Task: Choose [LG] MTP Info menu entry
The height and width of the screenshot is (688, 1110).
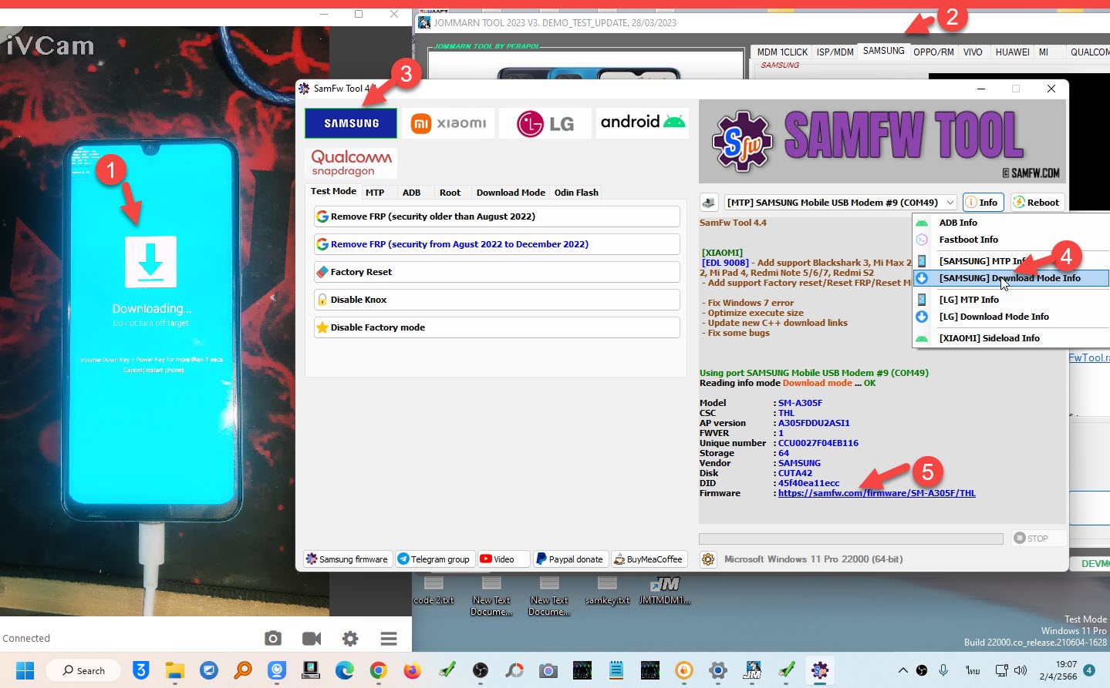Action: (x=1011, y=300)
